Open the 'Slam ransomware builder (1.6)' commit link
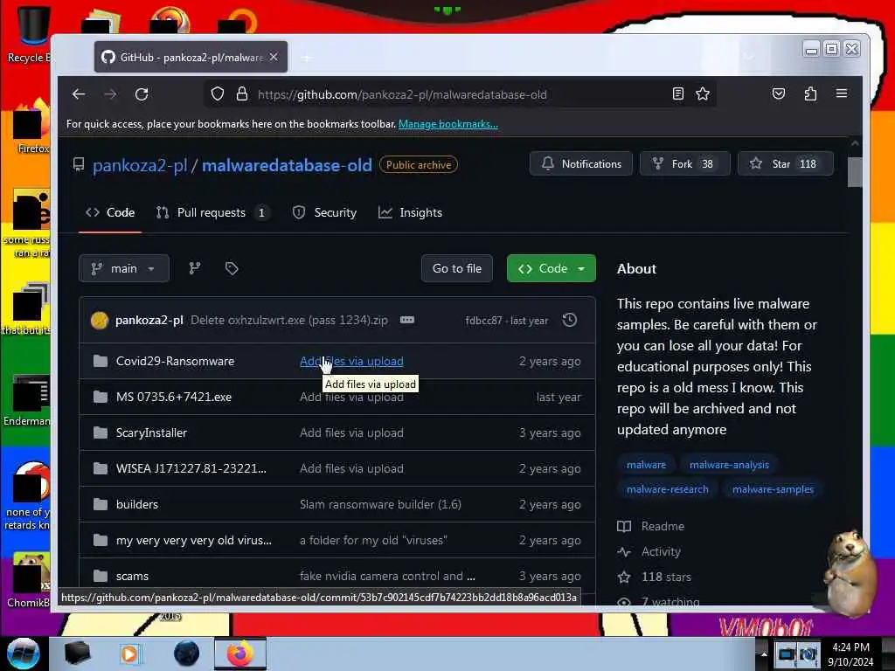Screen dimensions: 895x671 pos(380,504)
